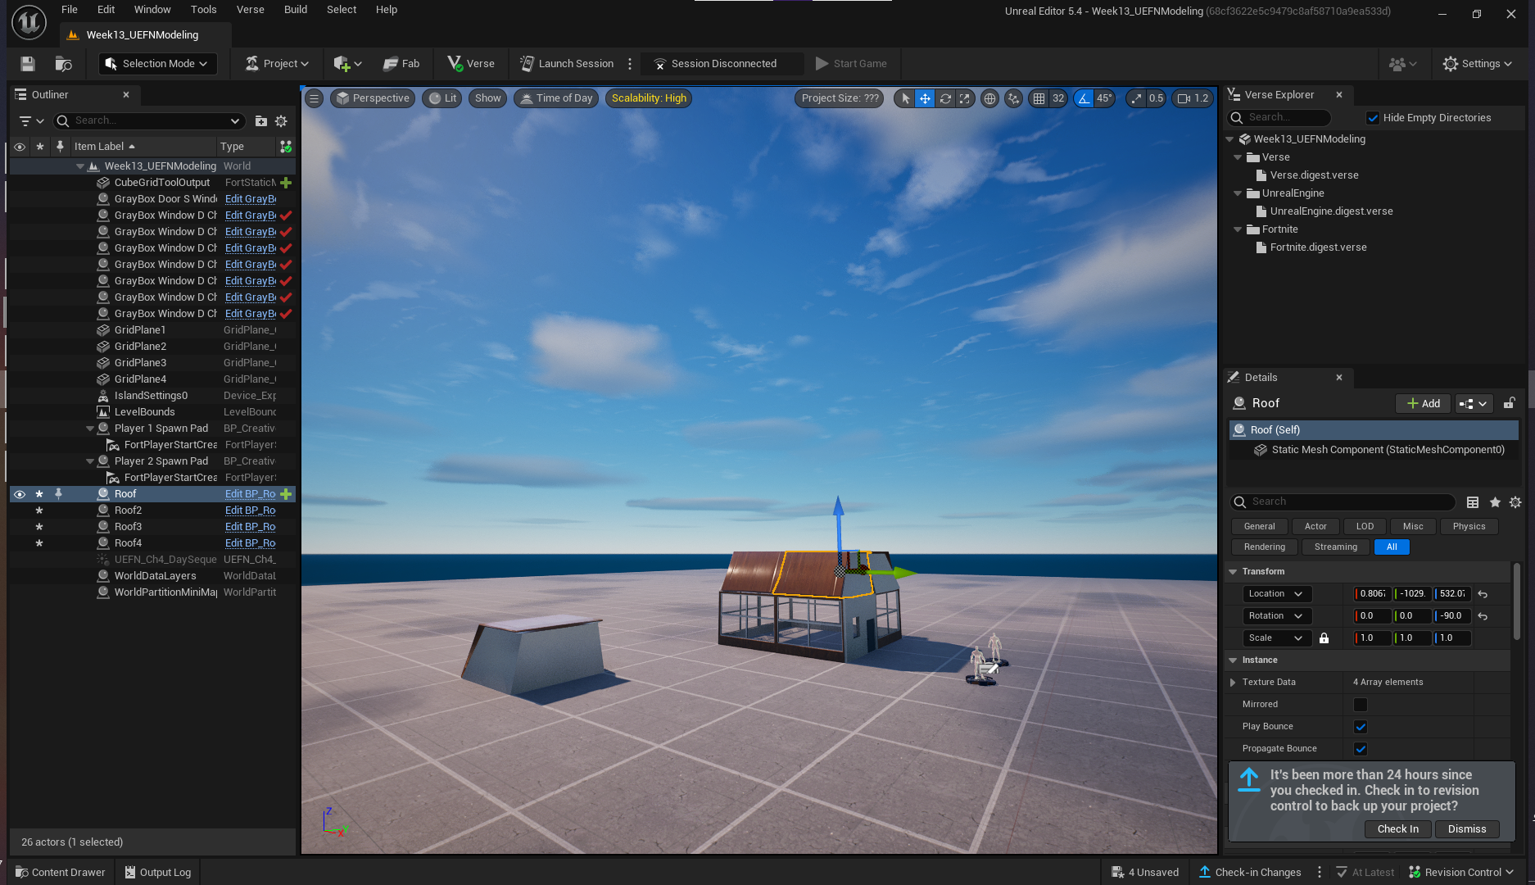Open the Outliner filter icon dropdown

click(31, 121)
